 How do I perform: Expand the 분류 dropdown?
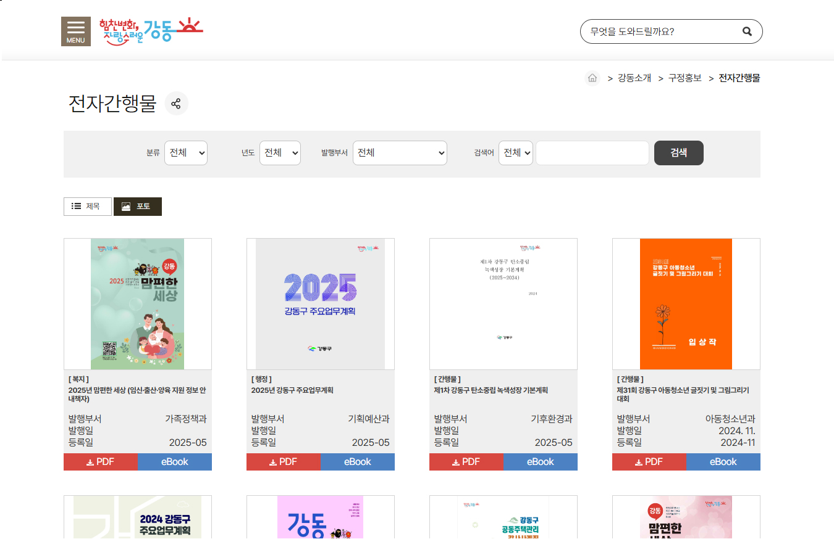185,153
